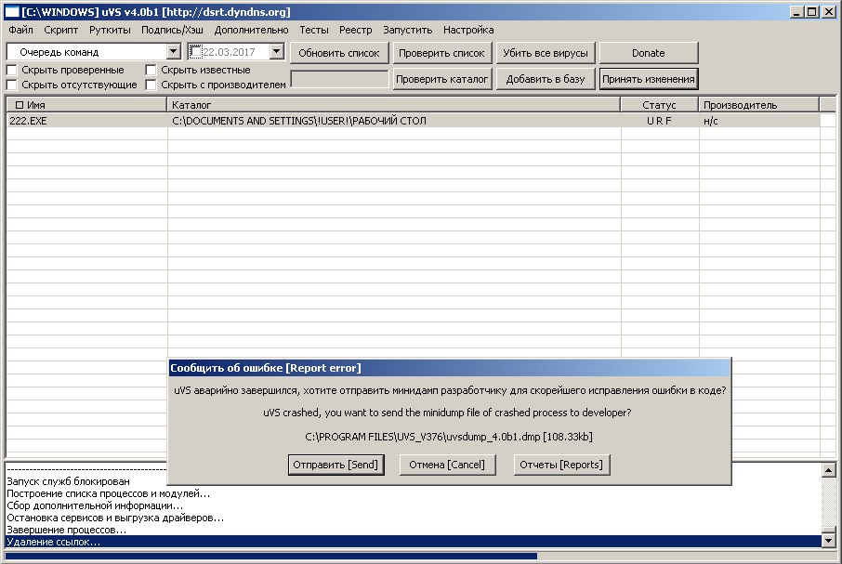Viewport: 842px width, 564px height.
Task: Click log scrollbar up arrow
Action: [x=829, y=471]
